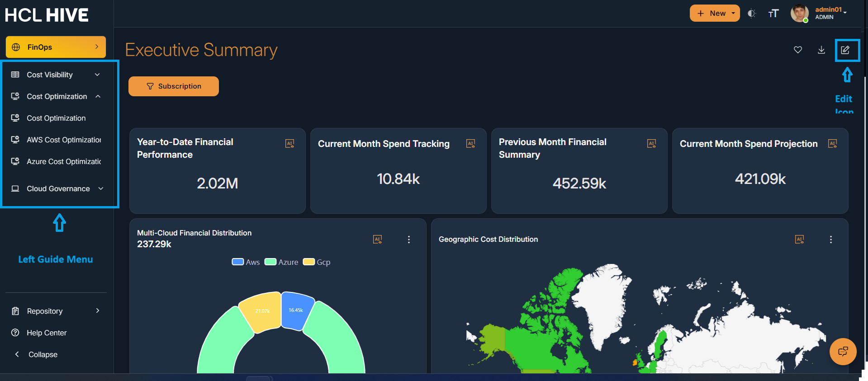Click AI icon on Current Month Spend Tracking
This screenshot has height=381, width=868.
(471, 144)
